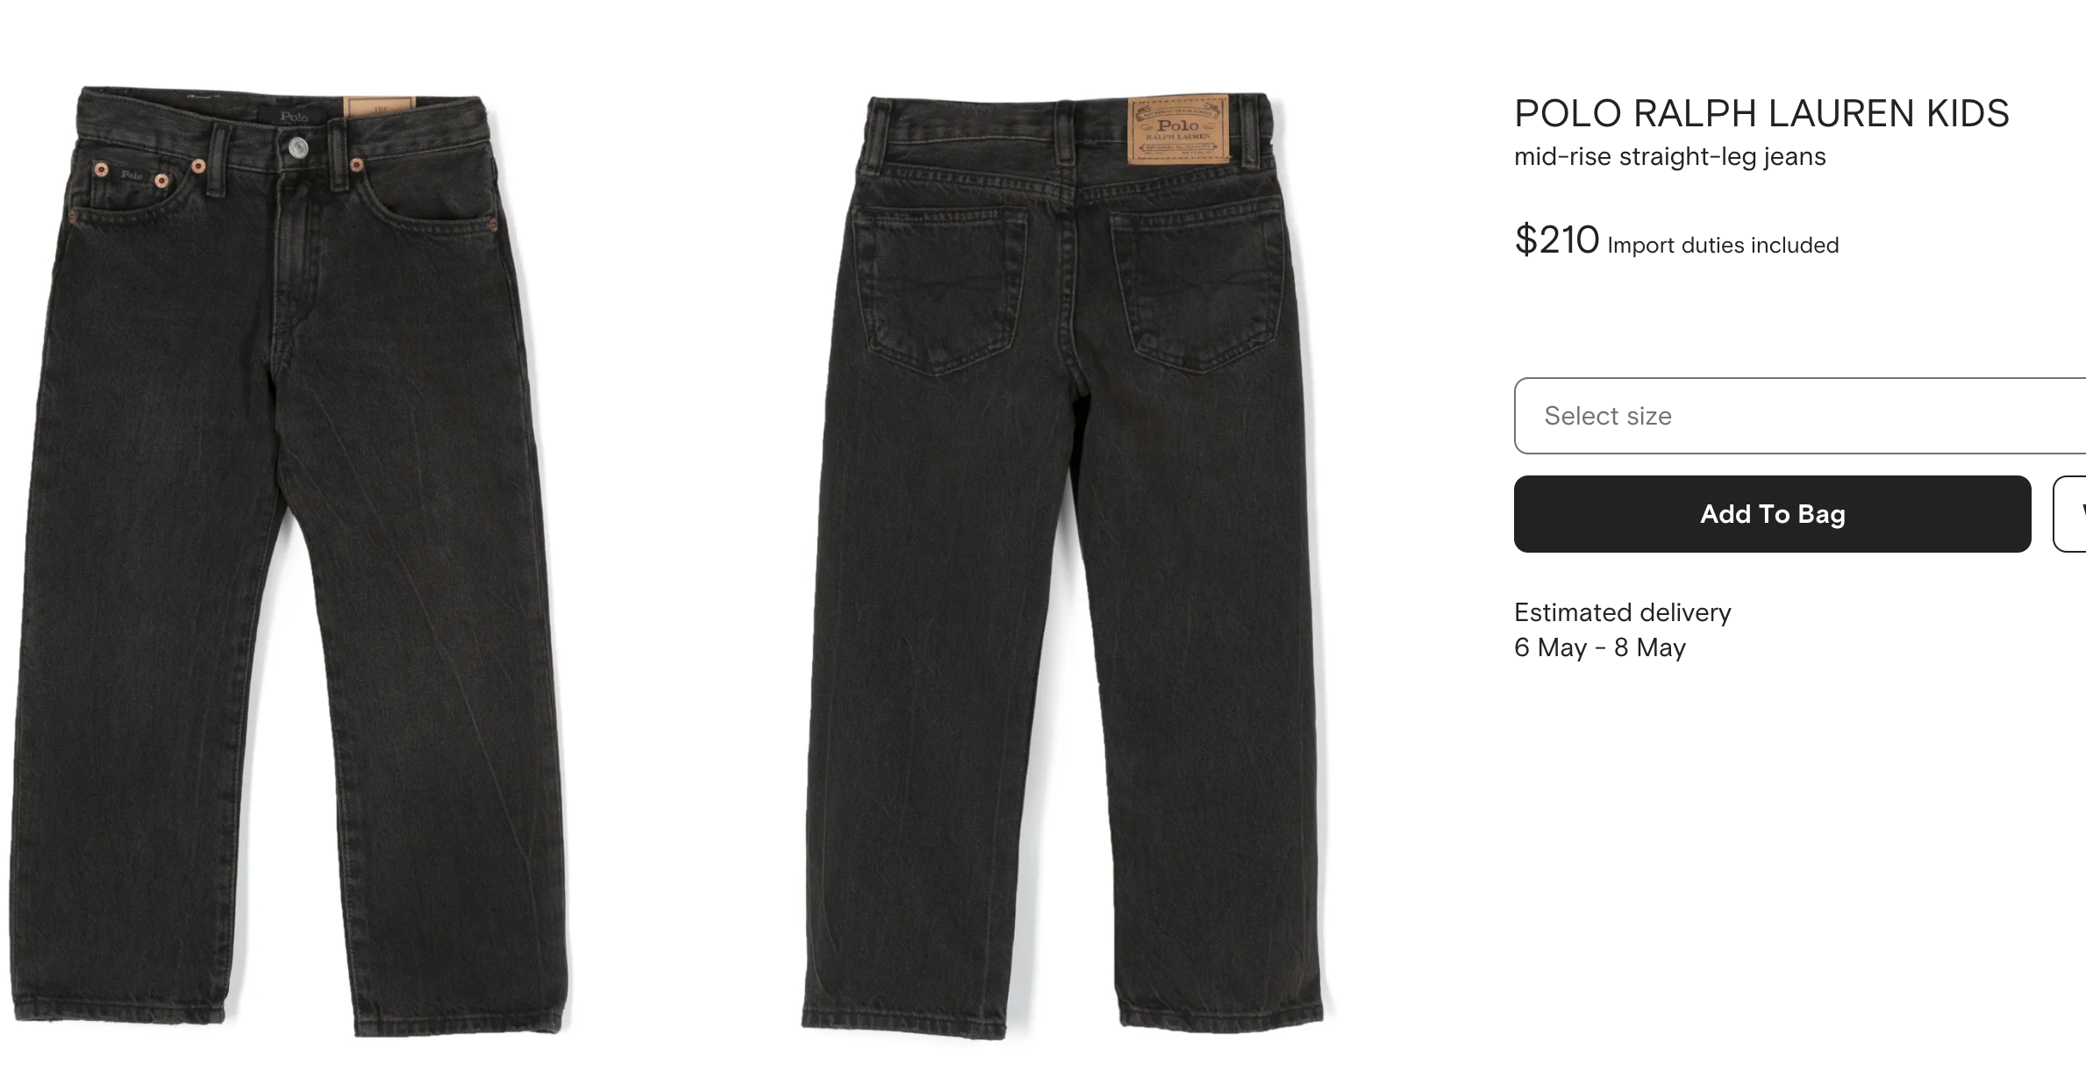Click the left back pocket of back-view jeans
This screenshot has width=2086, height=1086.
point(940,289)
